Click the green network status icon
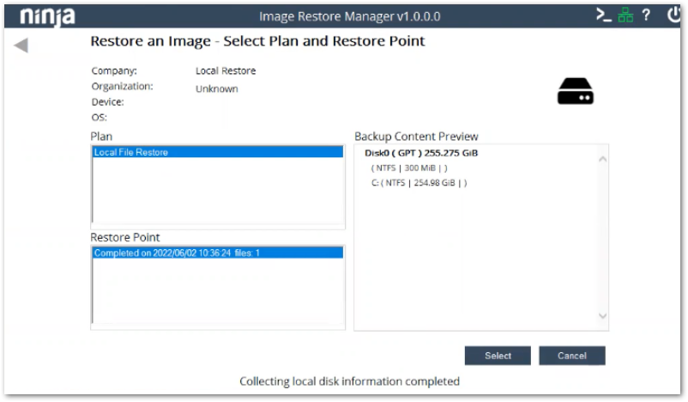This screenshot has height=402, width=688. point(625,15)
